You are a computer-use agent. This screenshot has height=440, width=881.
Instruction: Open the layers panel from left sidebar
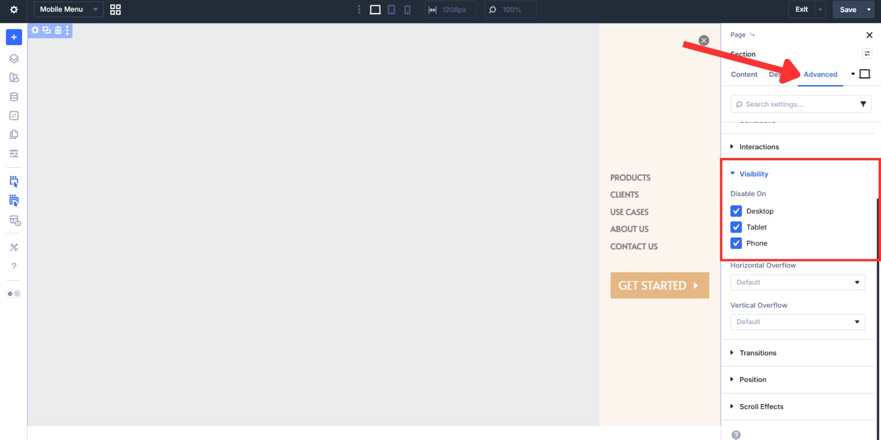coord(14,58)
